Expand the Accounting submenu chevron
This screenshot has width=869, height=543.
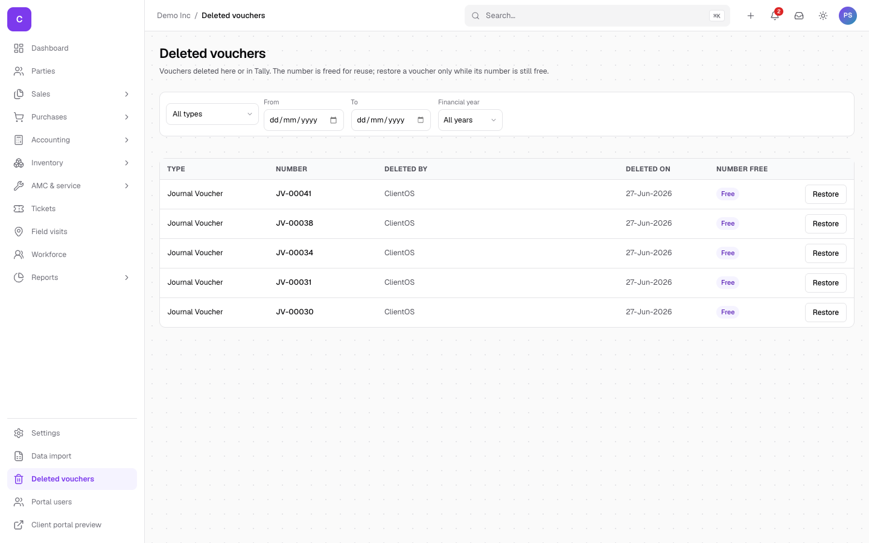pyautogui.click(x=127, y=140)
